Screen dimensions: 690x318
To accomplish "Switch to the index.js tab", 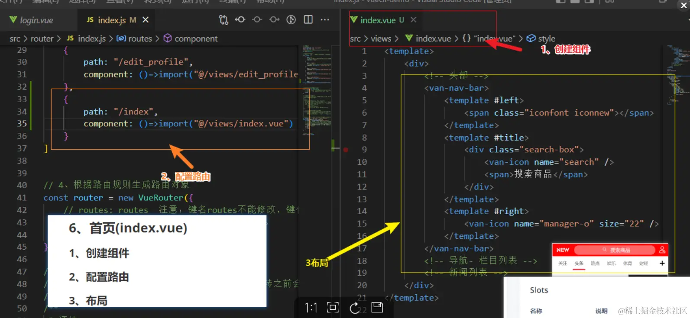I will click(x=117, y=20).
